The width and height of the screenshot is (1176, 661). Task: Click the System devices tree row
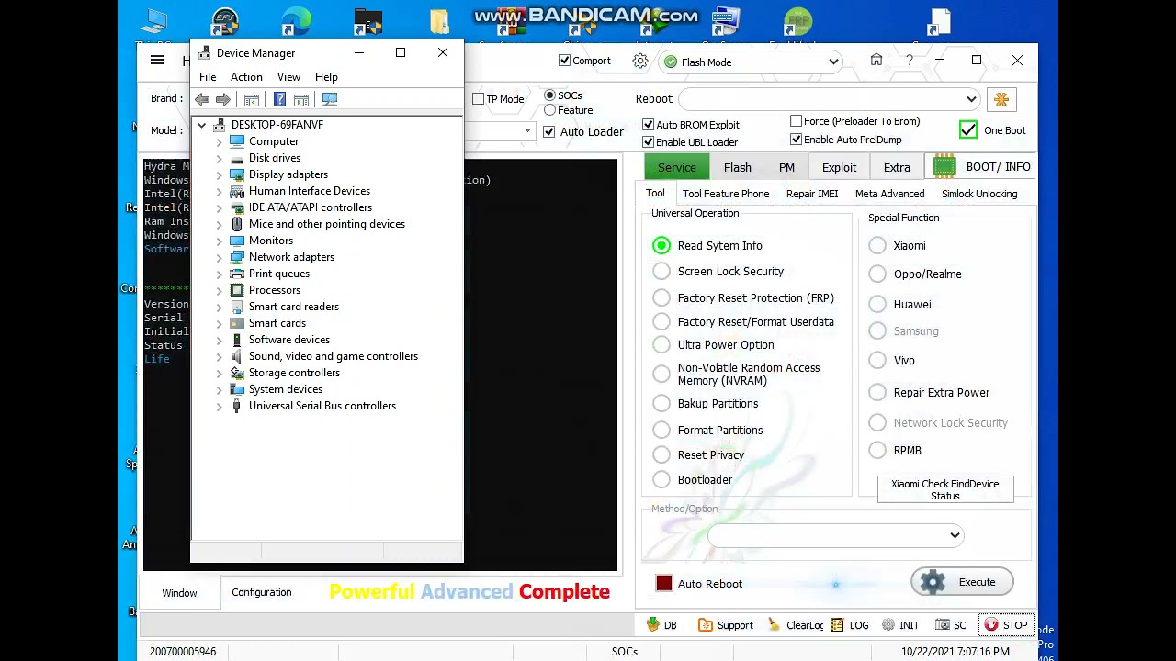286,389
